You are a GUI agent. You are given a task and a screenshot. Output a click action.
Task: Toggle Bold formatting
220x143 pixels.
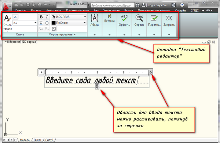(41, 17)
